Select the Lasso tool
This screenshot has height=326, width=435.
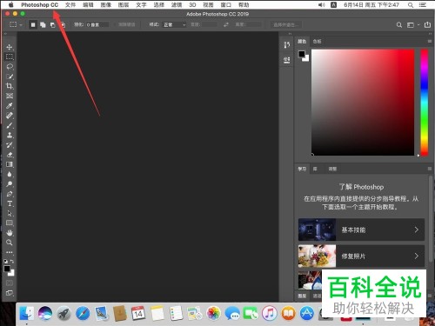click(x=10, y=67)
